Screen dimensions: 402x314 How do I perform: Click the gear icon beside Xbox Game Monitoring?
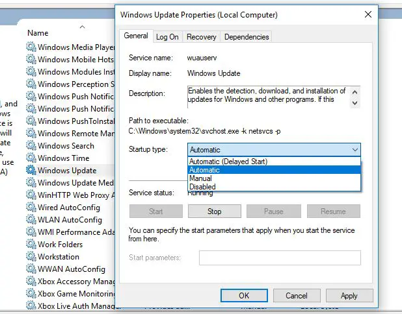tap(31, 293)
